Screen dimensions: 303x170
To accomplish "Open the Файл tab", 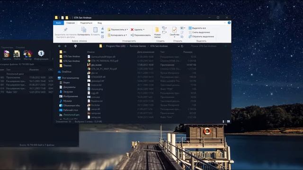I will [58, 23].
